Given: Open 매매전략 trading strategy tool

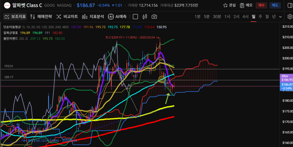Looking at the screenshot, I should pos(41,17).
